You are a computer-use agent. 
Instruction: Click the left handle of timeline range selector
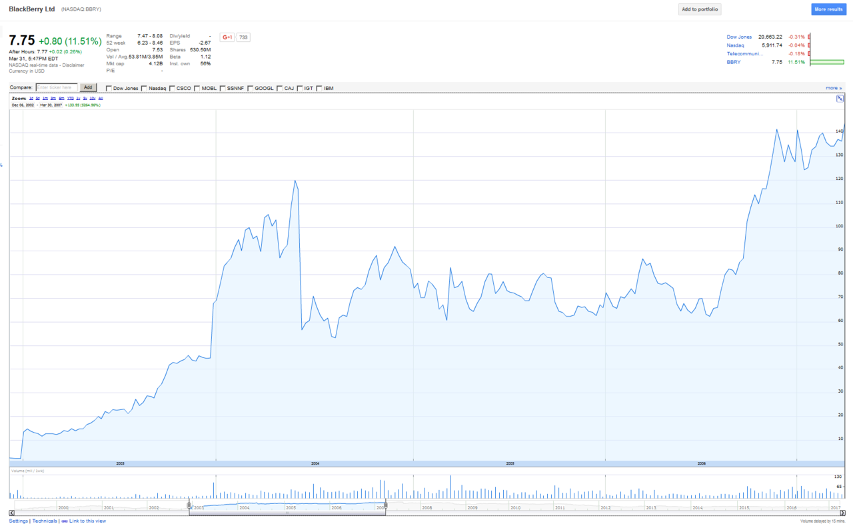pyautogui.click(x=189, y=505)
